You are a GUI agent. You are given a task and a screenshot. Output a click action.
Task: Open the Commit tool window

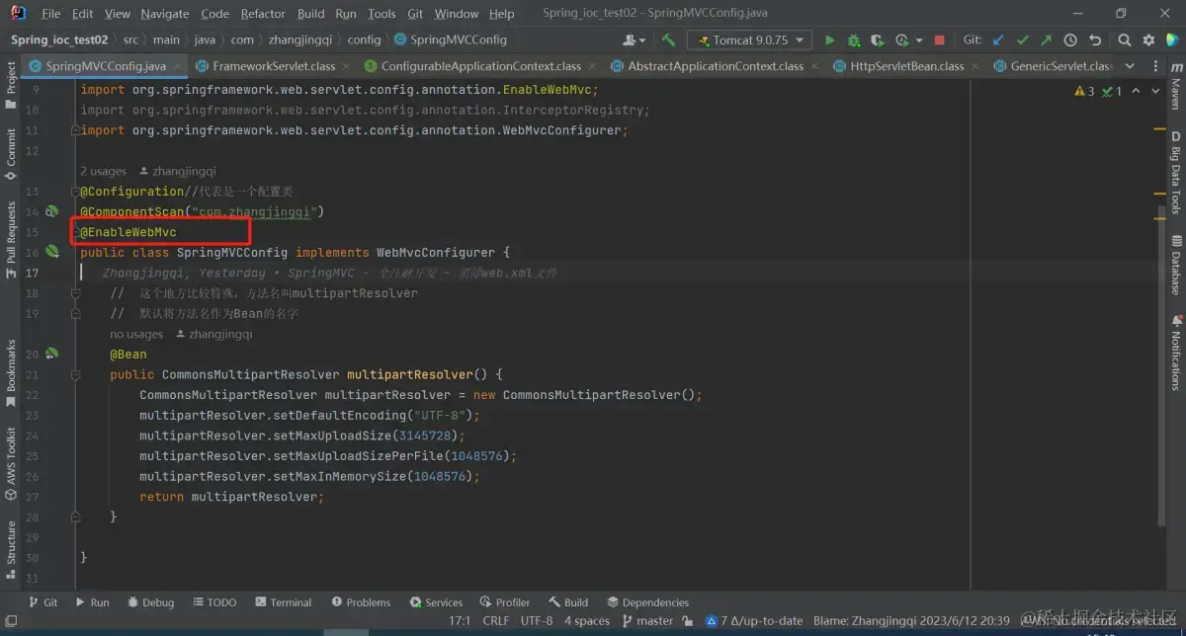[11, 152]
